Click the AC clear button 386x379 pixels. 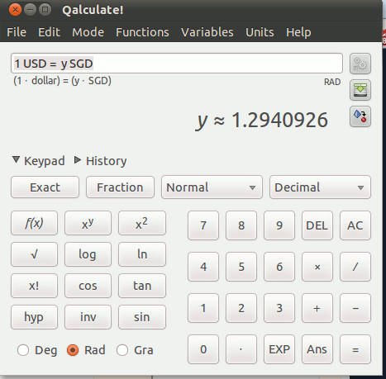(x=355, y=225)
